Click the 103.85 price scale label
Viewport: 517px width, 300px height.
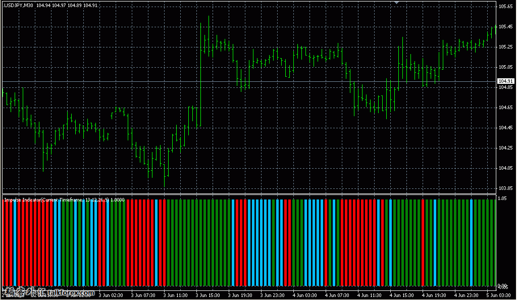coord(505,188)
